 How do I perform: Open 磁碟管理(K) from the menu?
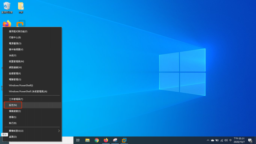(32, 73)
